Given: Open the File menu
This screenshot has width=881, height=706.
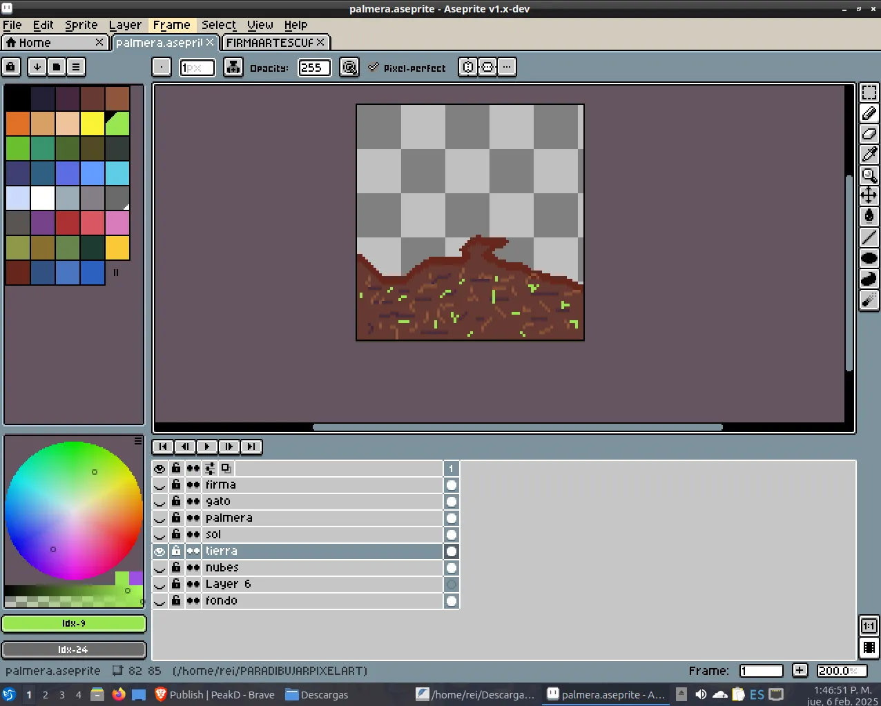Looking at the screenshot, I should [x=12, y=25].
